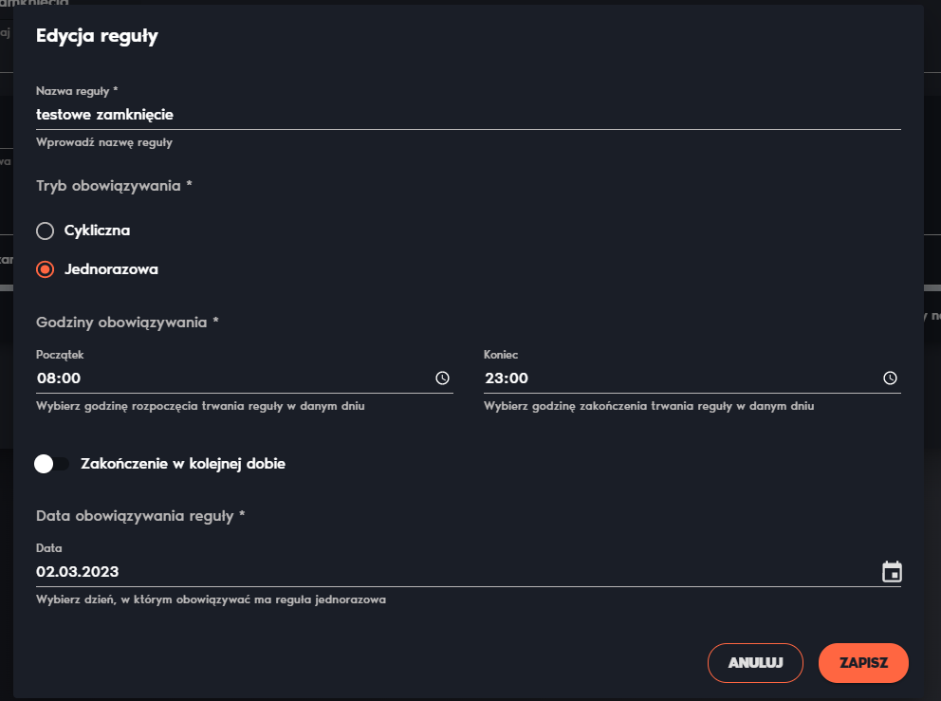Click the date field showing 02.03.2023
The height and width of the screenshot is (701, 941).
(x=457, y=571)
